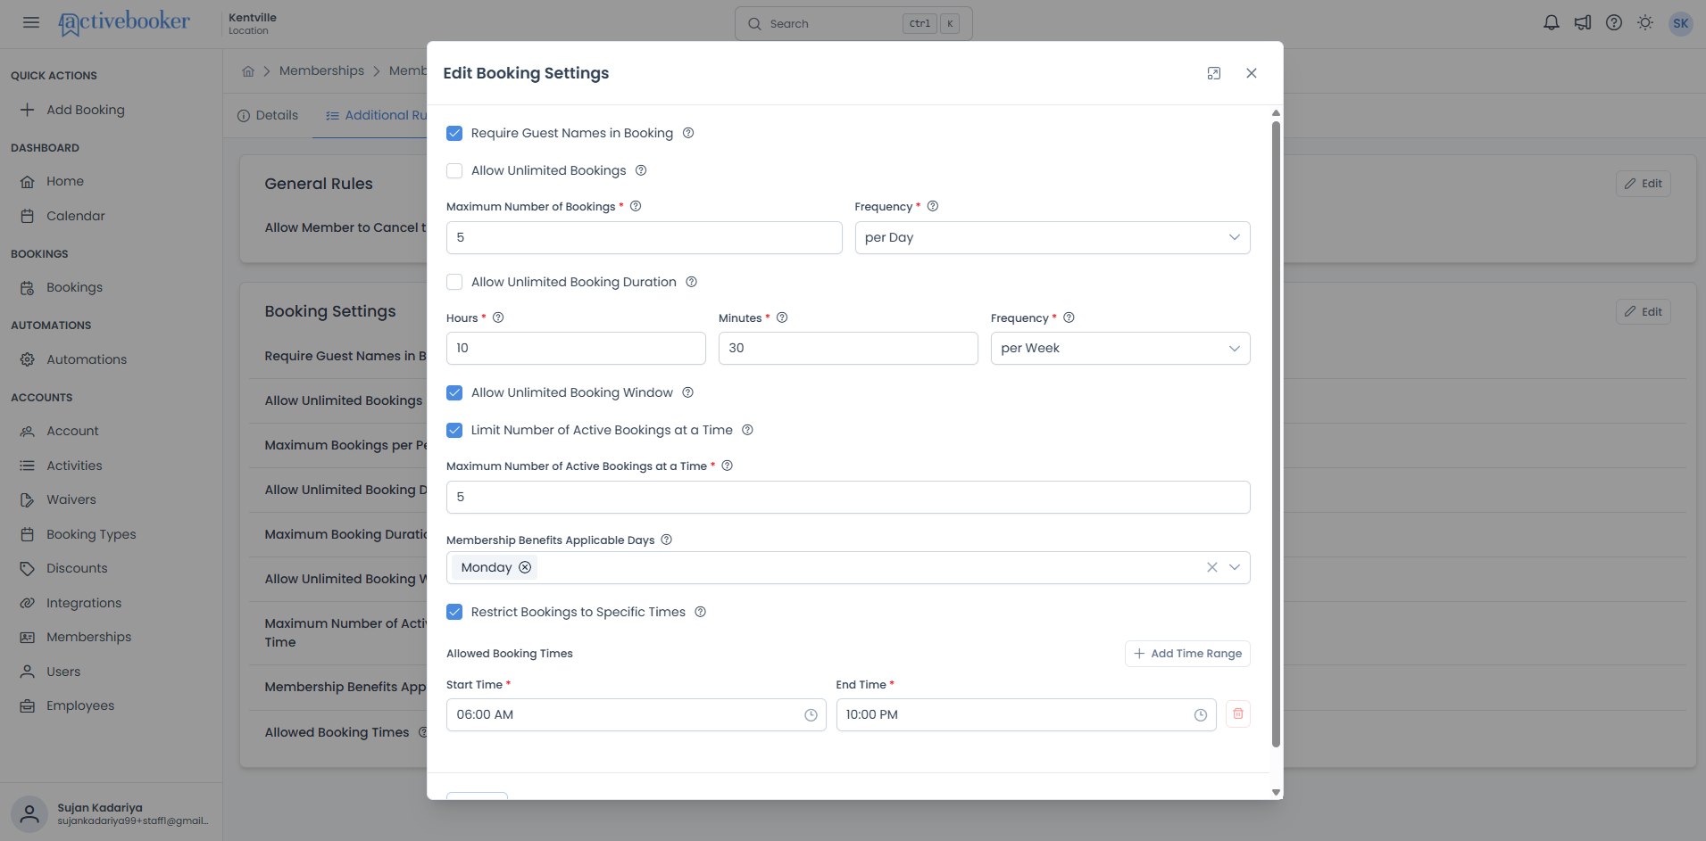Click Edit button for General Rules
Screen dimensions: 1706x841
1643,184
